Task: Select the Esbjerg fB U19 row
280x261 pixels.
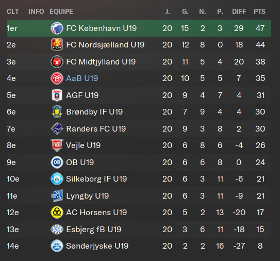Action: [139, 230]
